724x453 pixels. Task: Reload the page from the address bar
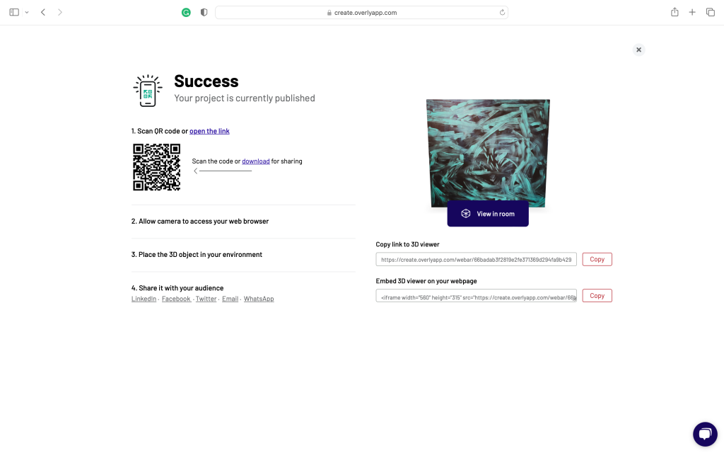501,12
